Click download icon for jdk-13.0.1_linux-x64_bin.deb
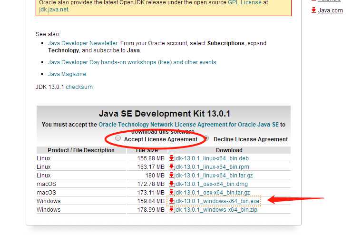Image resolution: width=352 pixels, height=235 pixels. (172, 158)
